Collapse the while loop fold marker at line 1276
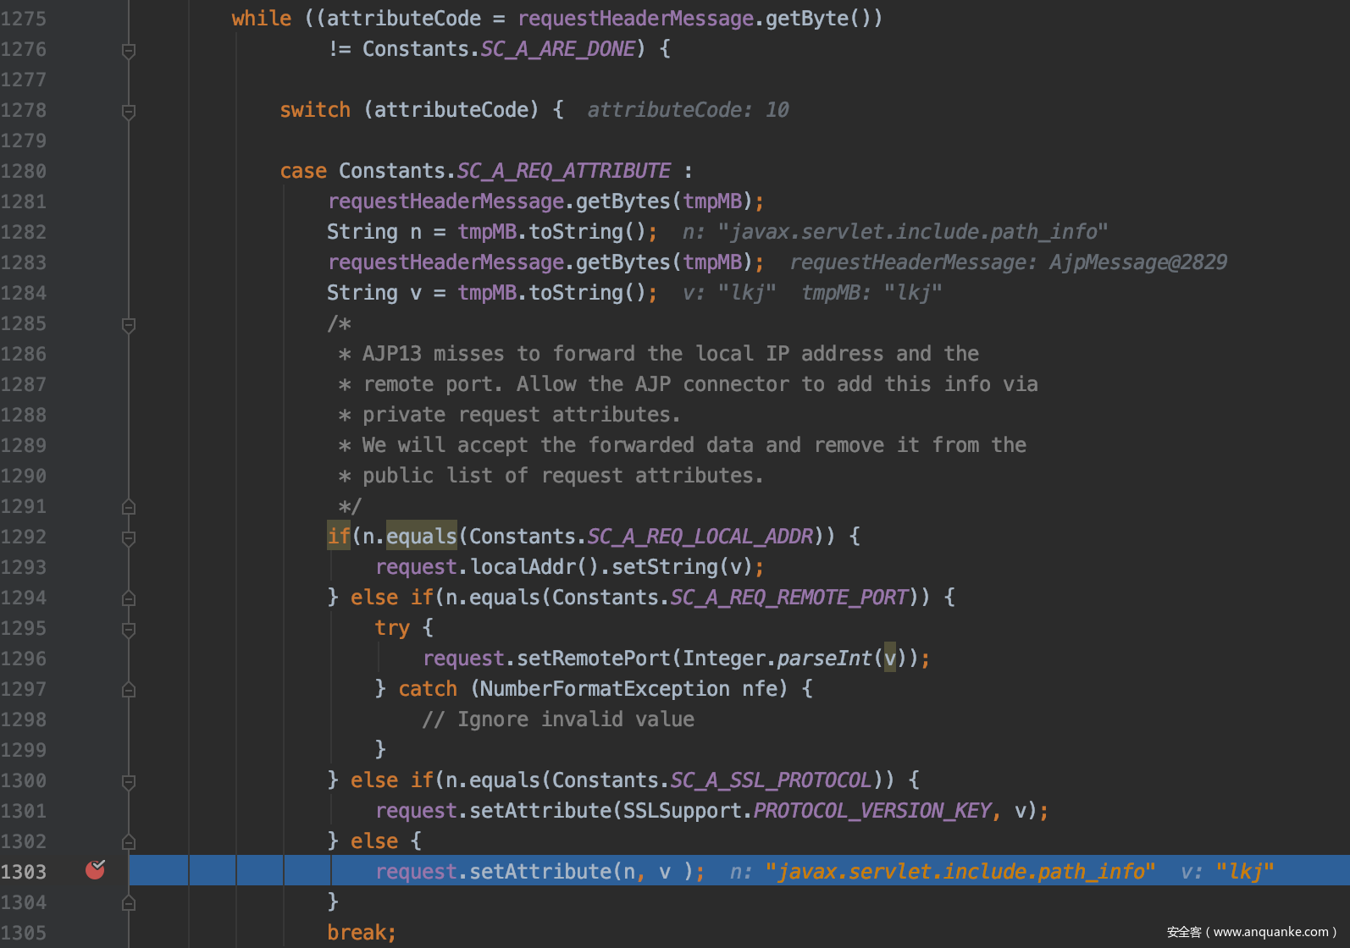The width and height of the screenshot is (1350, 948). pyautogui.click(x=129, y=51)
